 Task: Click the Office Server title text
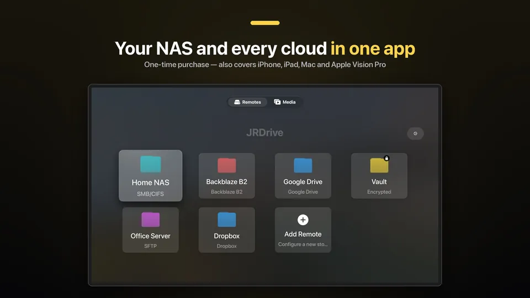click(x=150, y=236)
